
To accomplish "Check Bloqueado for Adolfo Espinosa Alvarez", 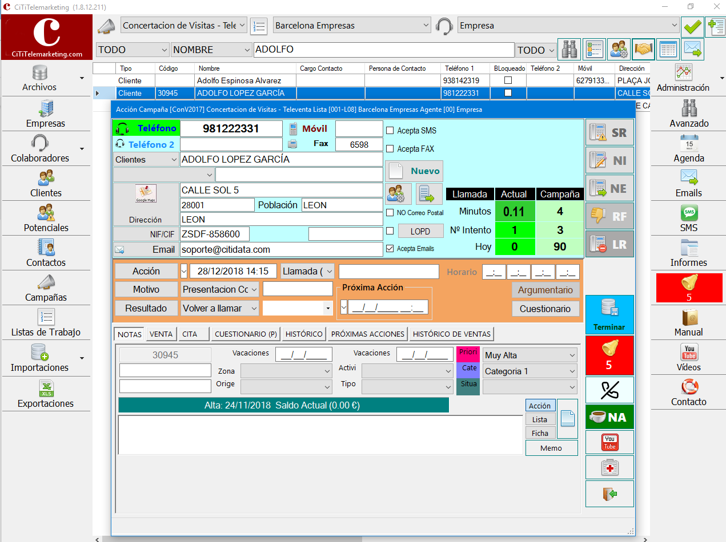I will 508,80.
